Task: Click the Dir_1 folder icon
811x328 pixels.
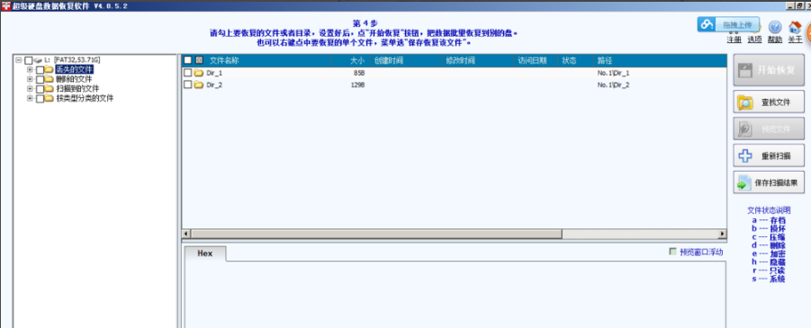Action: [199, 73]
